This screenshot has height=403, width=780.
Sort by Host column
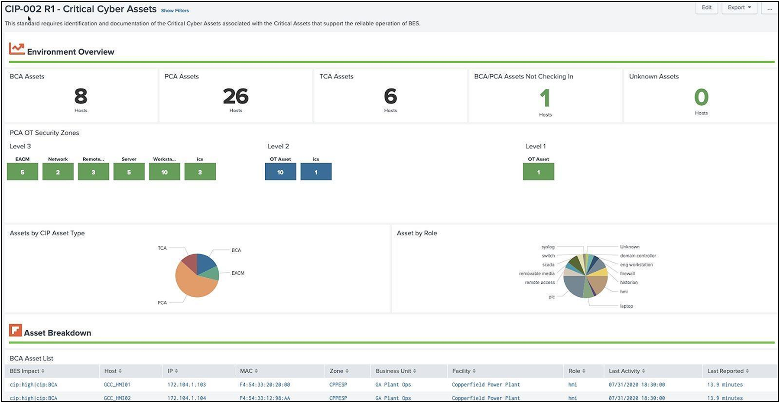click(113, 371)
